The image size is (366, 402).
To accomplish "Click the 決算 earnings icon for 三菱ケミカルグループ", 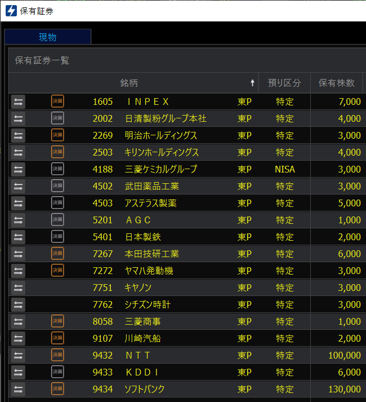I will (57, 169).
